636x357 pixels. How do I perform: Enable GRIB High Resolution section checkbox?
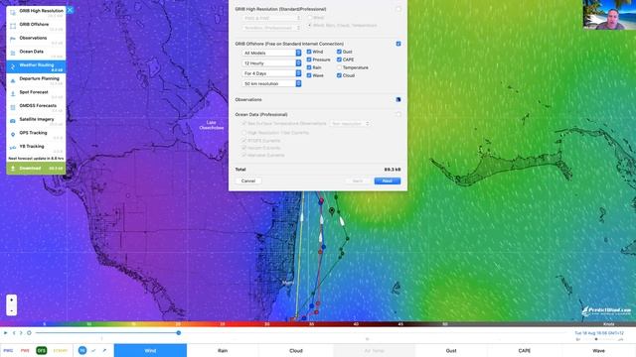tap(398, 9)
